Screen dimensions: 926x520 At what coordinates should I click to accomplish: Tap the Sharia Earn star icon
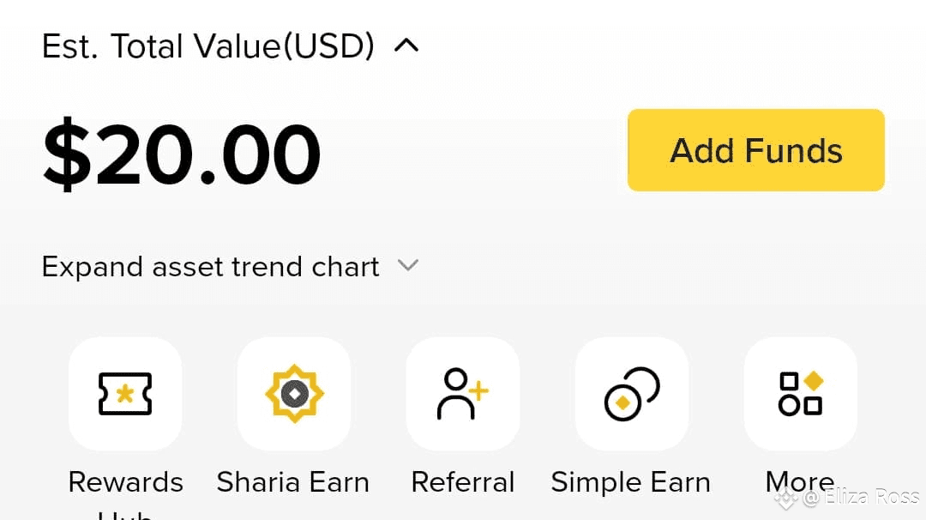[x=294, y=394]
